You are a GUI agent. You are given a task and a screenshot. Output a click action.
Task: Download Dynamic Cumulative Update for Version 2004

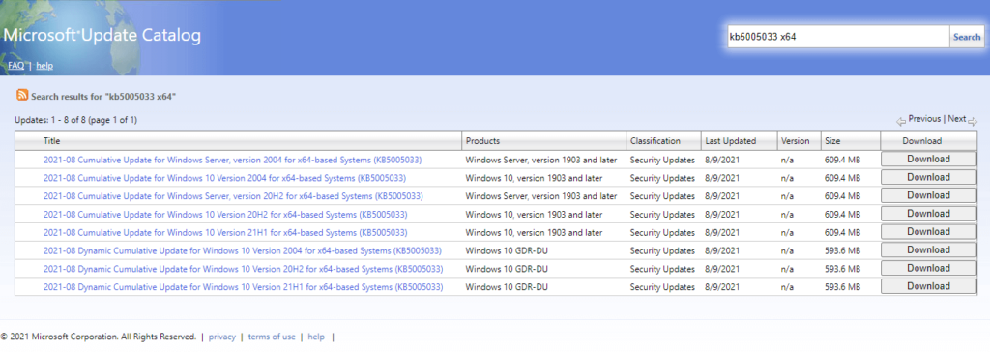(x=928, y=250)
